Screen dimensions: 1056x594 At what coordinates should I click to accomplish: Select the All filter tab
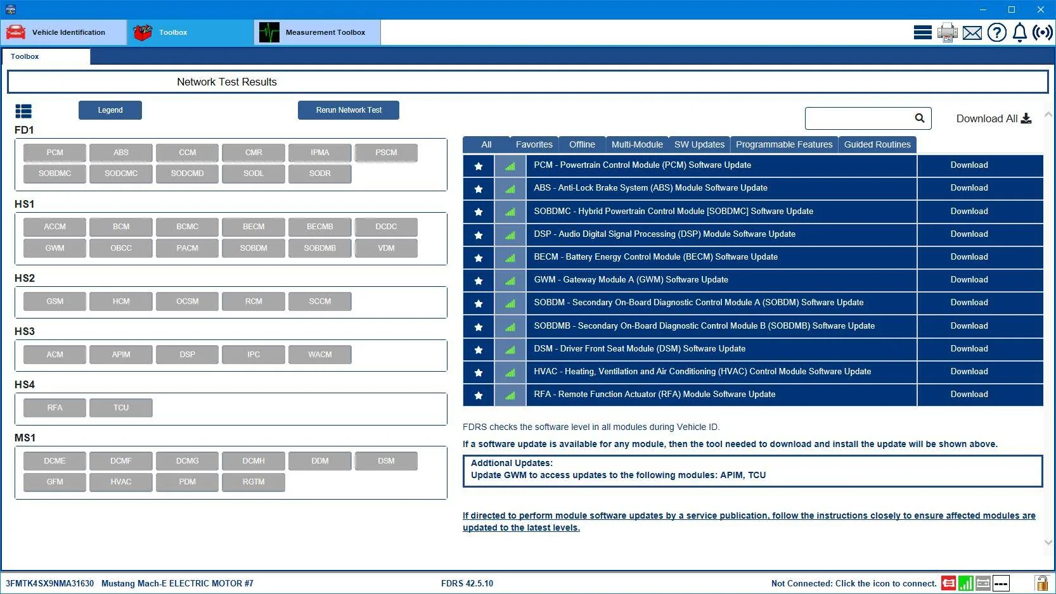click(x=486, y=144)
